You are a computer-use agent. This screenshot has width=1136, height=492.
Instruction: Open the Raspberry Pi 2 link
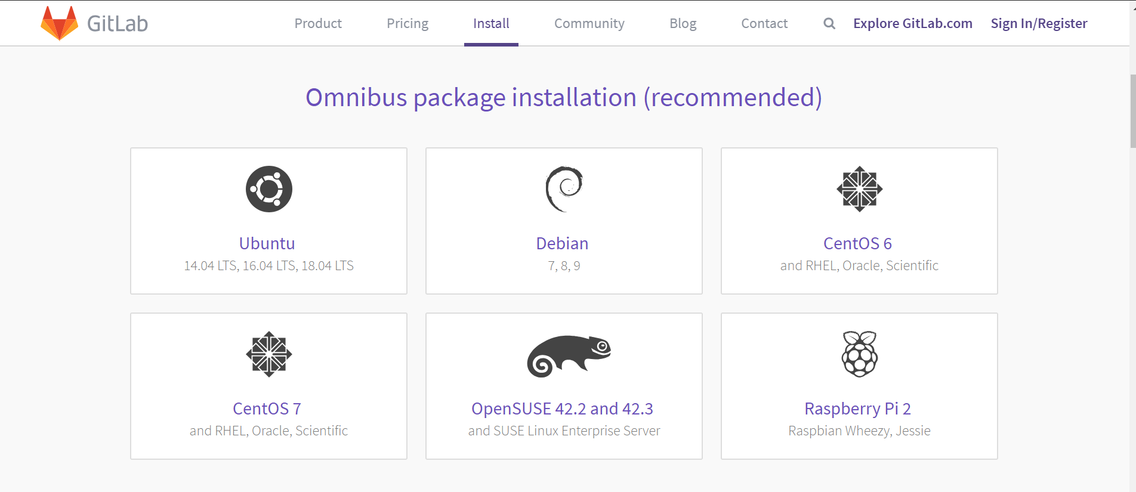pos(858,409)
